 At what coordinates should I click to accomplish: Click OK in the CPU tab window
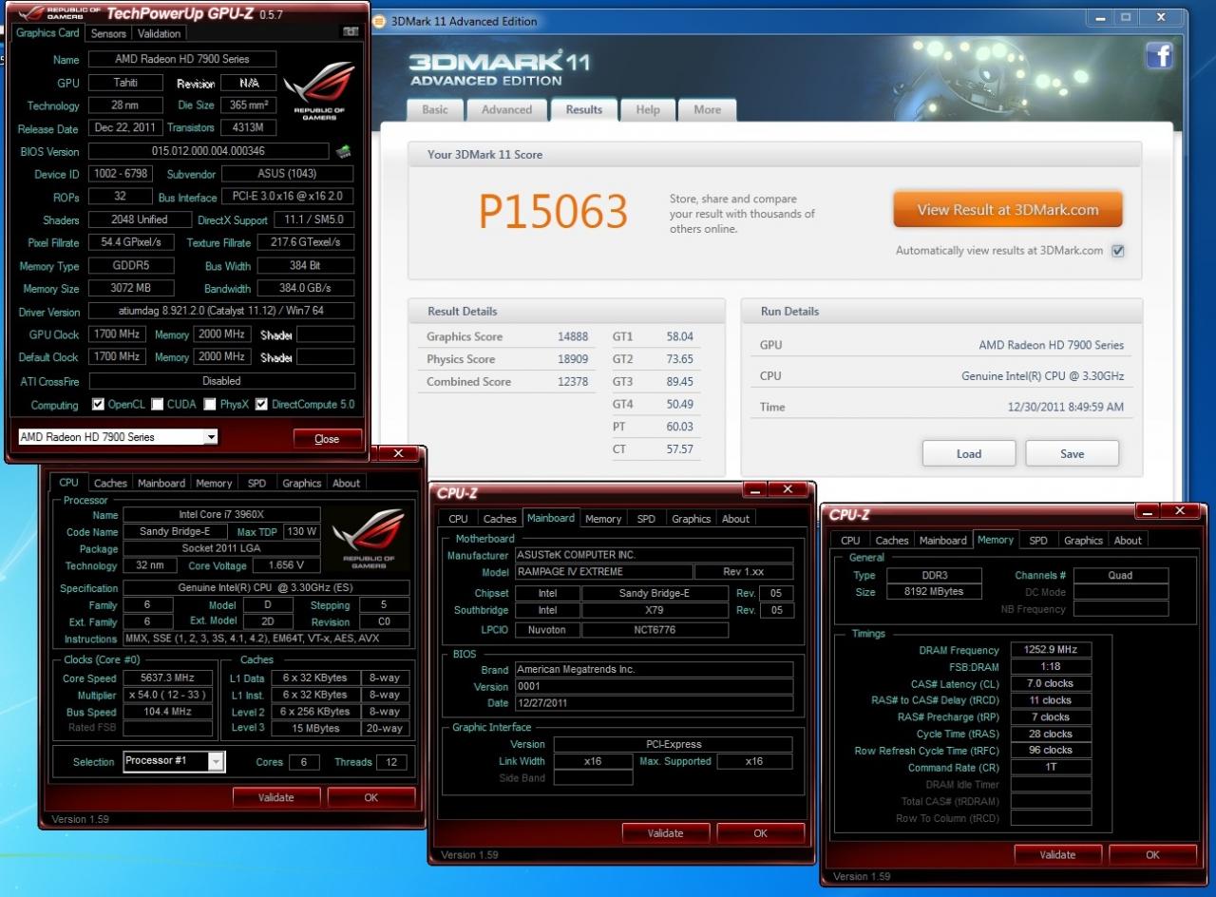pyautogui.click(x=371, y=797)
